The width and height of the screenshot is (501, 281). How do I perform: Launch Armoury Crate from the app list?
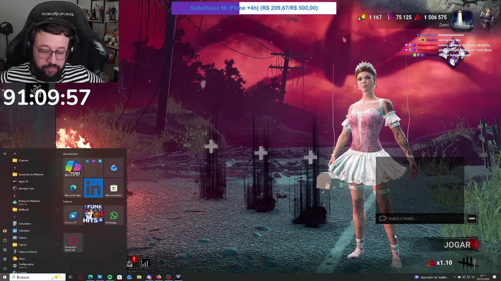click(x=35, y=189)
